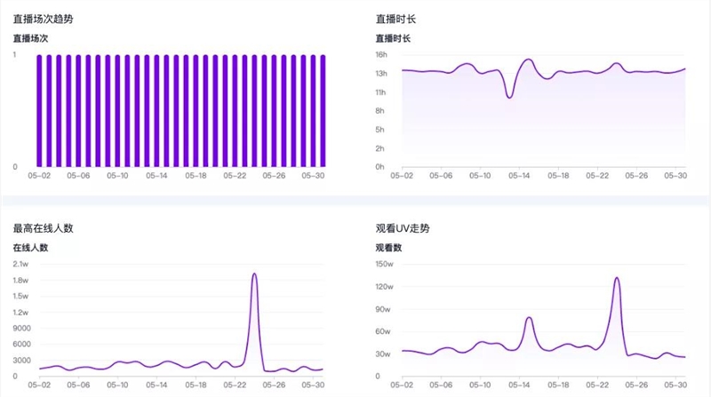The image size is (711, 397).
Task: Click the bar above 05-10 in 直播场次 chart
Action: click(x=117, y=111)
